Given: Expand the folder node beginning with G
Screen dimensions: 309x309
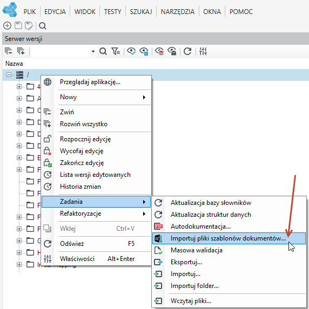Looking at the screenshot, I should 19,241.
